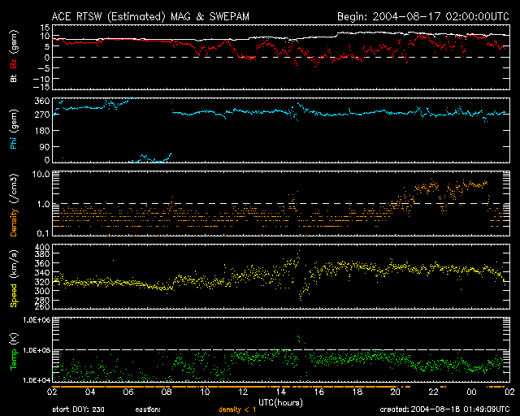This screenshot has width=520, height=416.
Task: Click the orange 'density < 1' legend text
Action: 237,409
